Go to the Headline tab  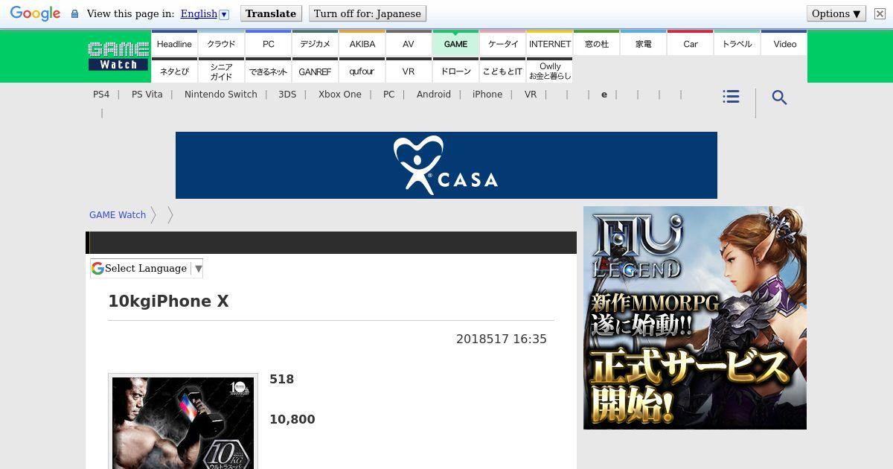pos(174,43)
